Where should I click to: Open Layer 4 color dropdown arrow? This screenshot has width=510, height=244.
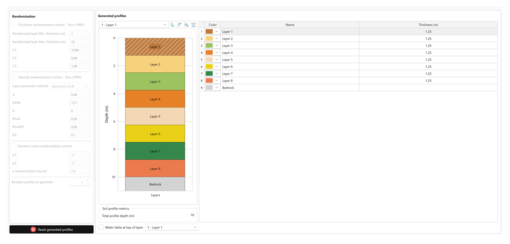217,52
